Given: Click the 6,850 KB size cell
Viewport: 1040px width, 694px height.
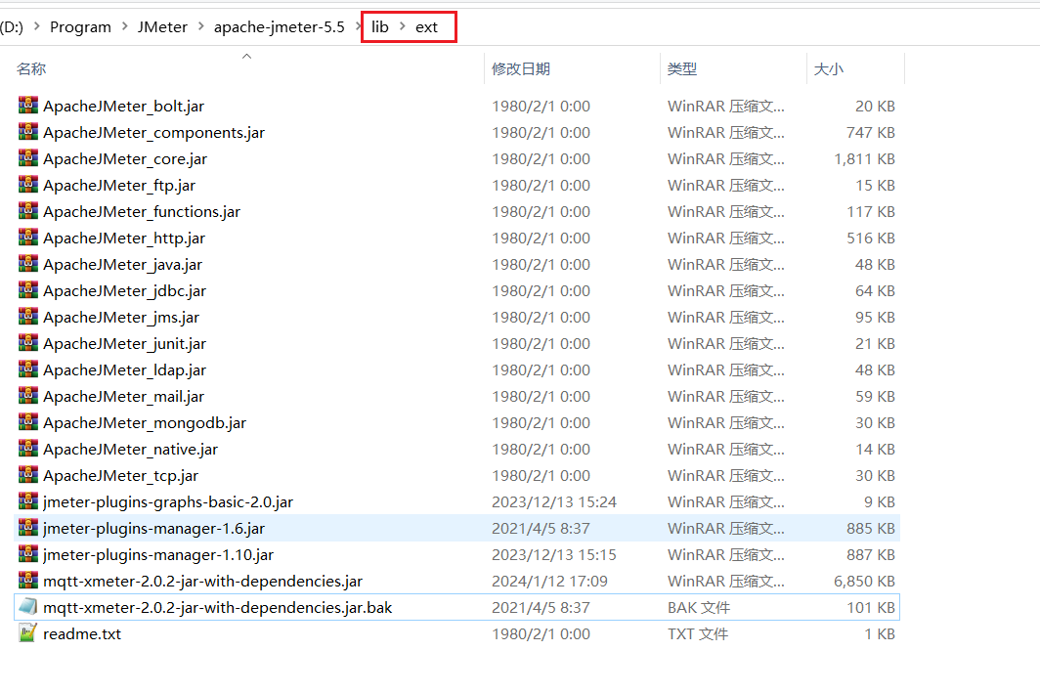Looking at the screenshot, I should pos(864,582).
